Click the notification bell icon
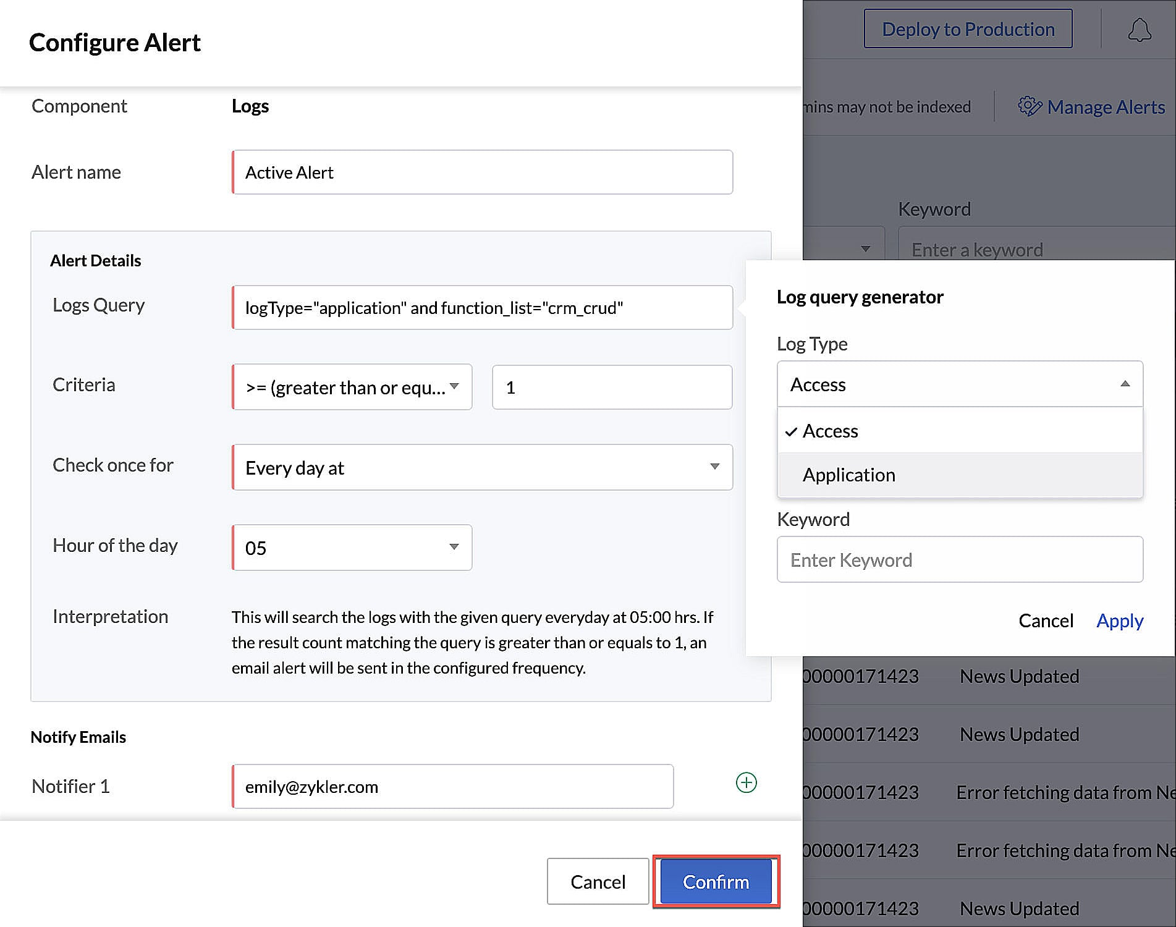 [1139, 30]
